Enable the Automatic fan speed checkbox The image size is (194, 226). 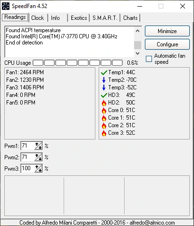point(149,59)
